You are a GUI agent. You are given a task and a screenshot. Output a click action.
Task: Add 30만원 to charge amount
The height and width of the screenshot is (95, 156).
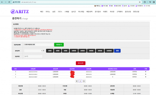(x=91, y=51)
